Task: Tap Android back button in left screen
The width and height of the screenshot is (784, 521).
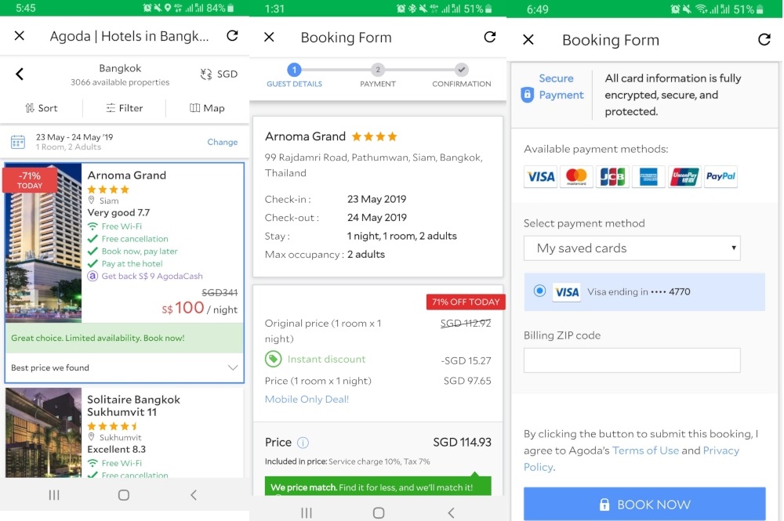Action: coord(194,495)
